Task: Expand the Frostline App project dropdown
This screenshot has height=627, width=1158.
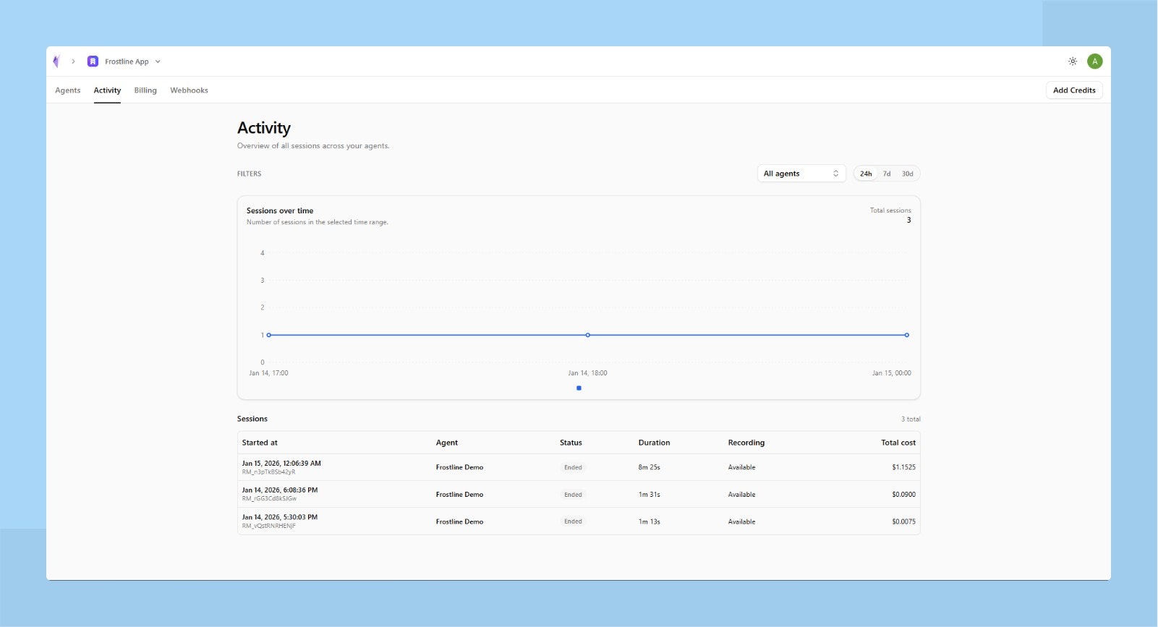Action: coord(158,61)
